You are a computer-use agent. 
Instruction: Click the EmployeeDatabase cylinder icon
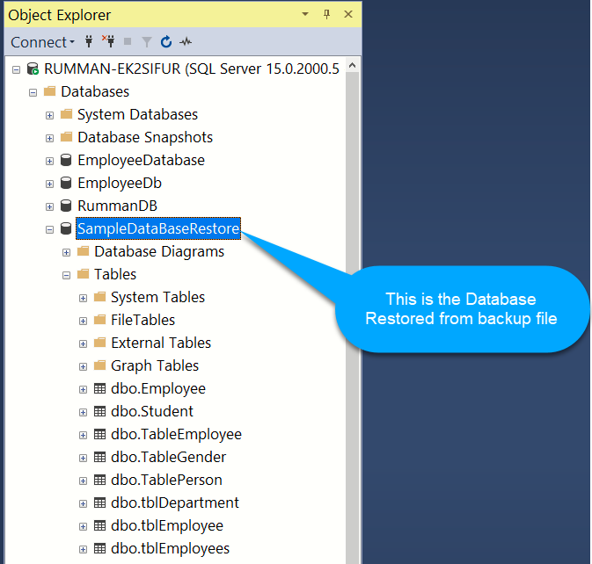66,160
